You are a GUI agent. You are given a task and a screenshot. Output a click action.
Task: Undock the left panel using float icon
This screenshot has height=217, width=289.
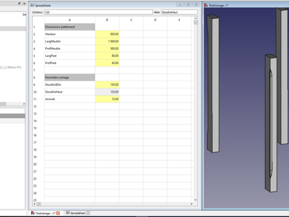coord(19,3)
